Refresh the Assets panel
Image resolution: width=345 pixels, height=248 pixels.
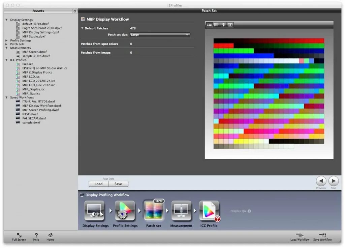pyautogui.click(x=74, y=11)
